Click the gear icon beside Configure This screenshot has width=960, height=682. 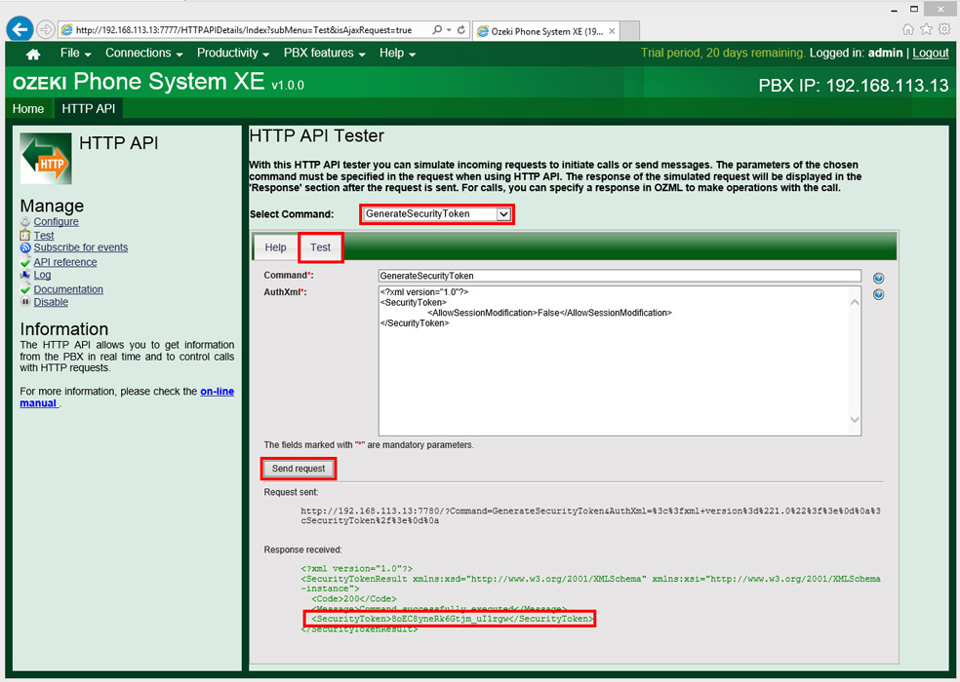(x=25, y=221)
